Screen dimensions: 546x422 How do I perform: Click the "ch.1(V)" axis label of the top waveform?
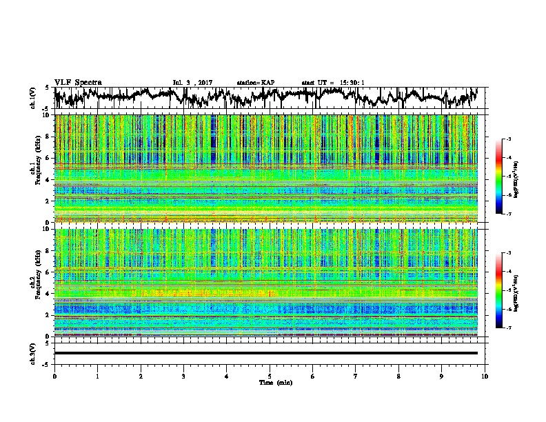pyautogui.click(x=32, y=98)
